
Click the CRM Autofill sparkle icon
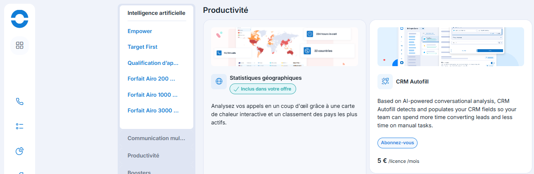point(385,82)
